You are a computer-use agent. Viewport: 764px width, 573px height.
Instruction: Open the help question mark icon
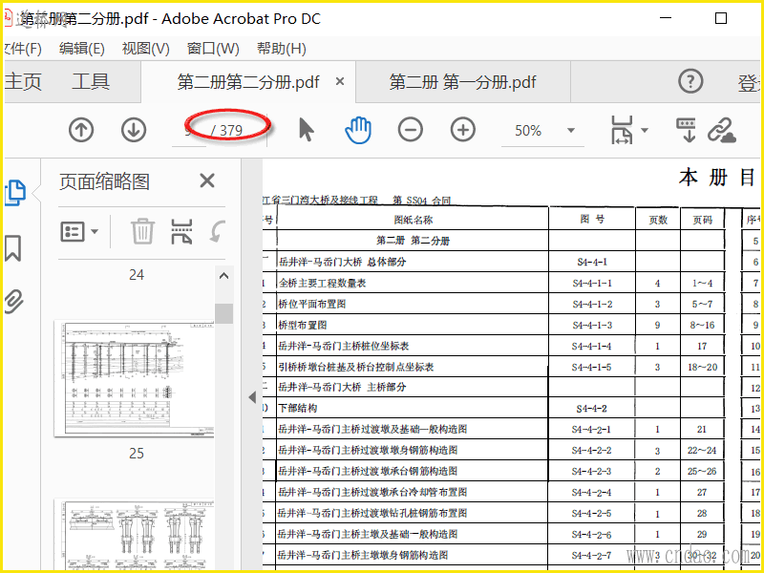click(x=690, y=81)
